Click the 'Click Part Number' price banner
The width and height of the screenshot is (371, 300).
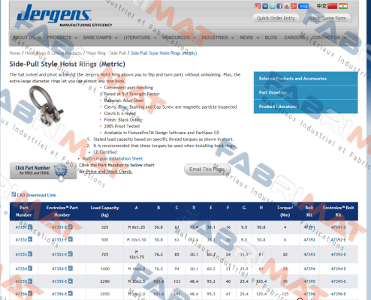pyautogui.click(x=43, y=171)
